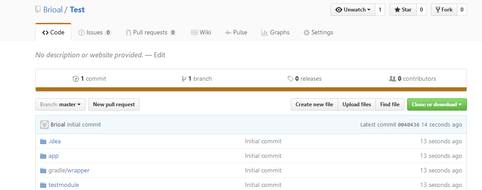Viewport: 482px width, 190px height.
Task: Open the Branch: master dropdown
Action: (60, 104)
